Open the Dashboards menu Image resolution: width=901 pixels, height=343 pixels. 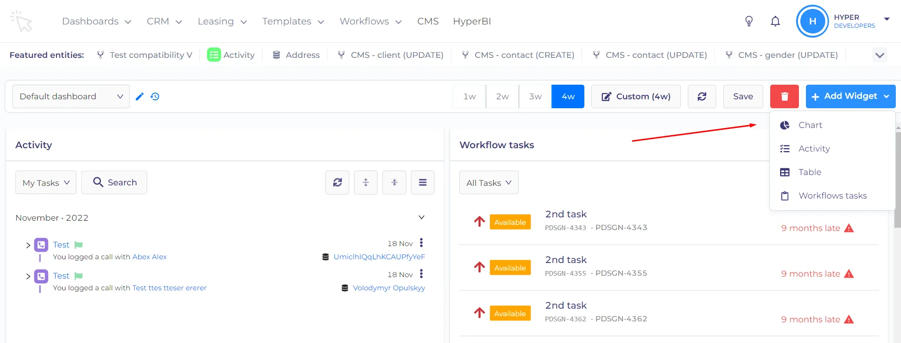[x=96, y=21]
